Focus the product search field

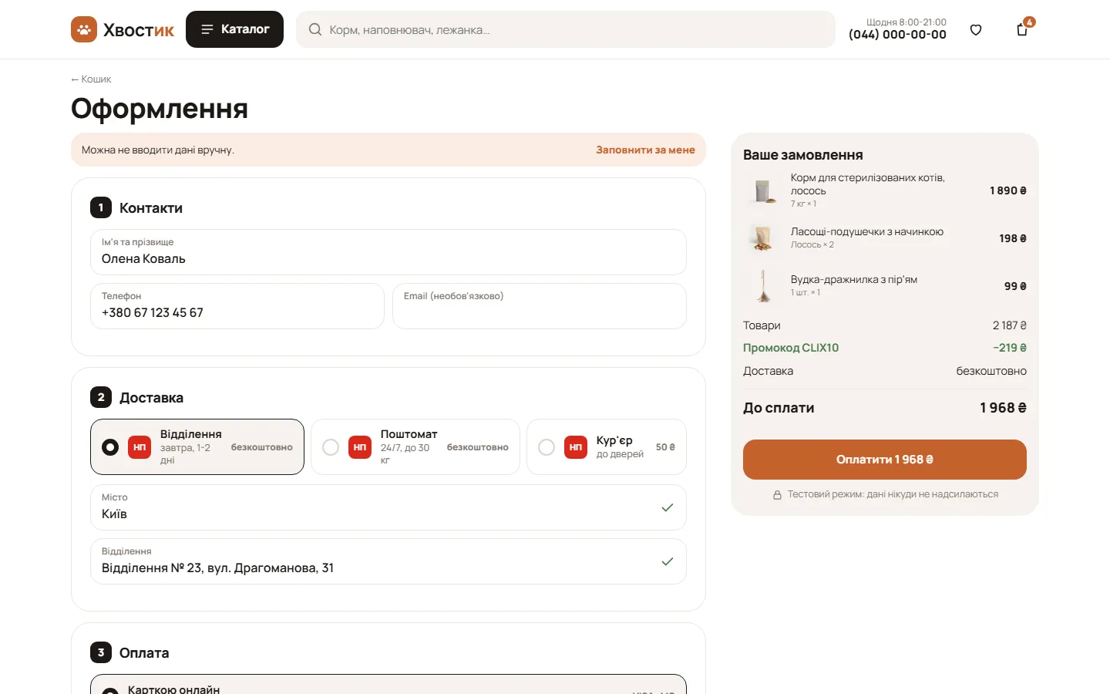pyautogui.click(x=566, y=29)
